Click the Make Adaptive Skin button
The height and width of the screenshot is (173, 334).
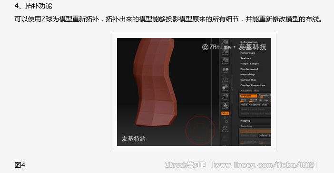point(255,105)
